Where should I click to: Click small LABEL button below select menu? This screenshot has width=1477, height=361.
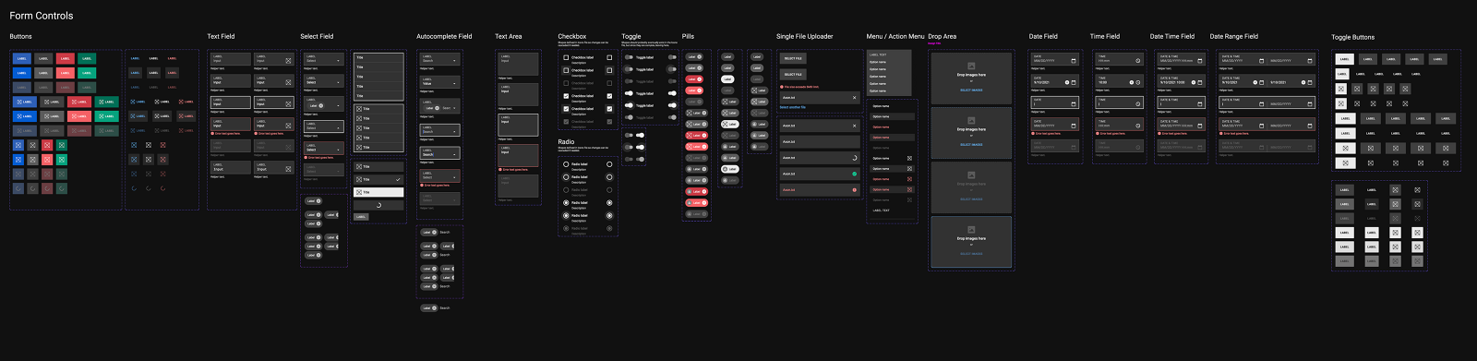(x=361, y=217)
